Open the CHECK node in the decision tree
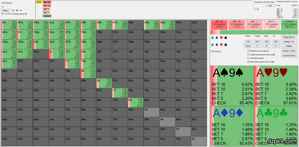The height and width of the screenshot is (147, 299). pyautogui.click(x=47, y=16)
